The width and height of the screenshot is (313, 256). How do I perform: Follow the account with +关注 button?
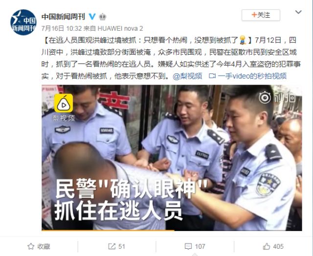click(261, 15)
